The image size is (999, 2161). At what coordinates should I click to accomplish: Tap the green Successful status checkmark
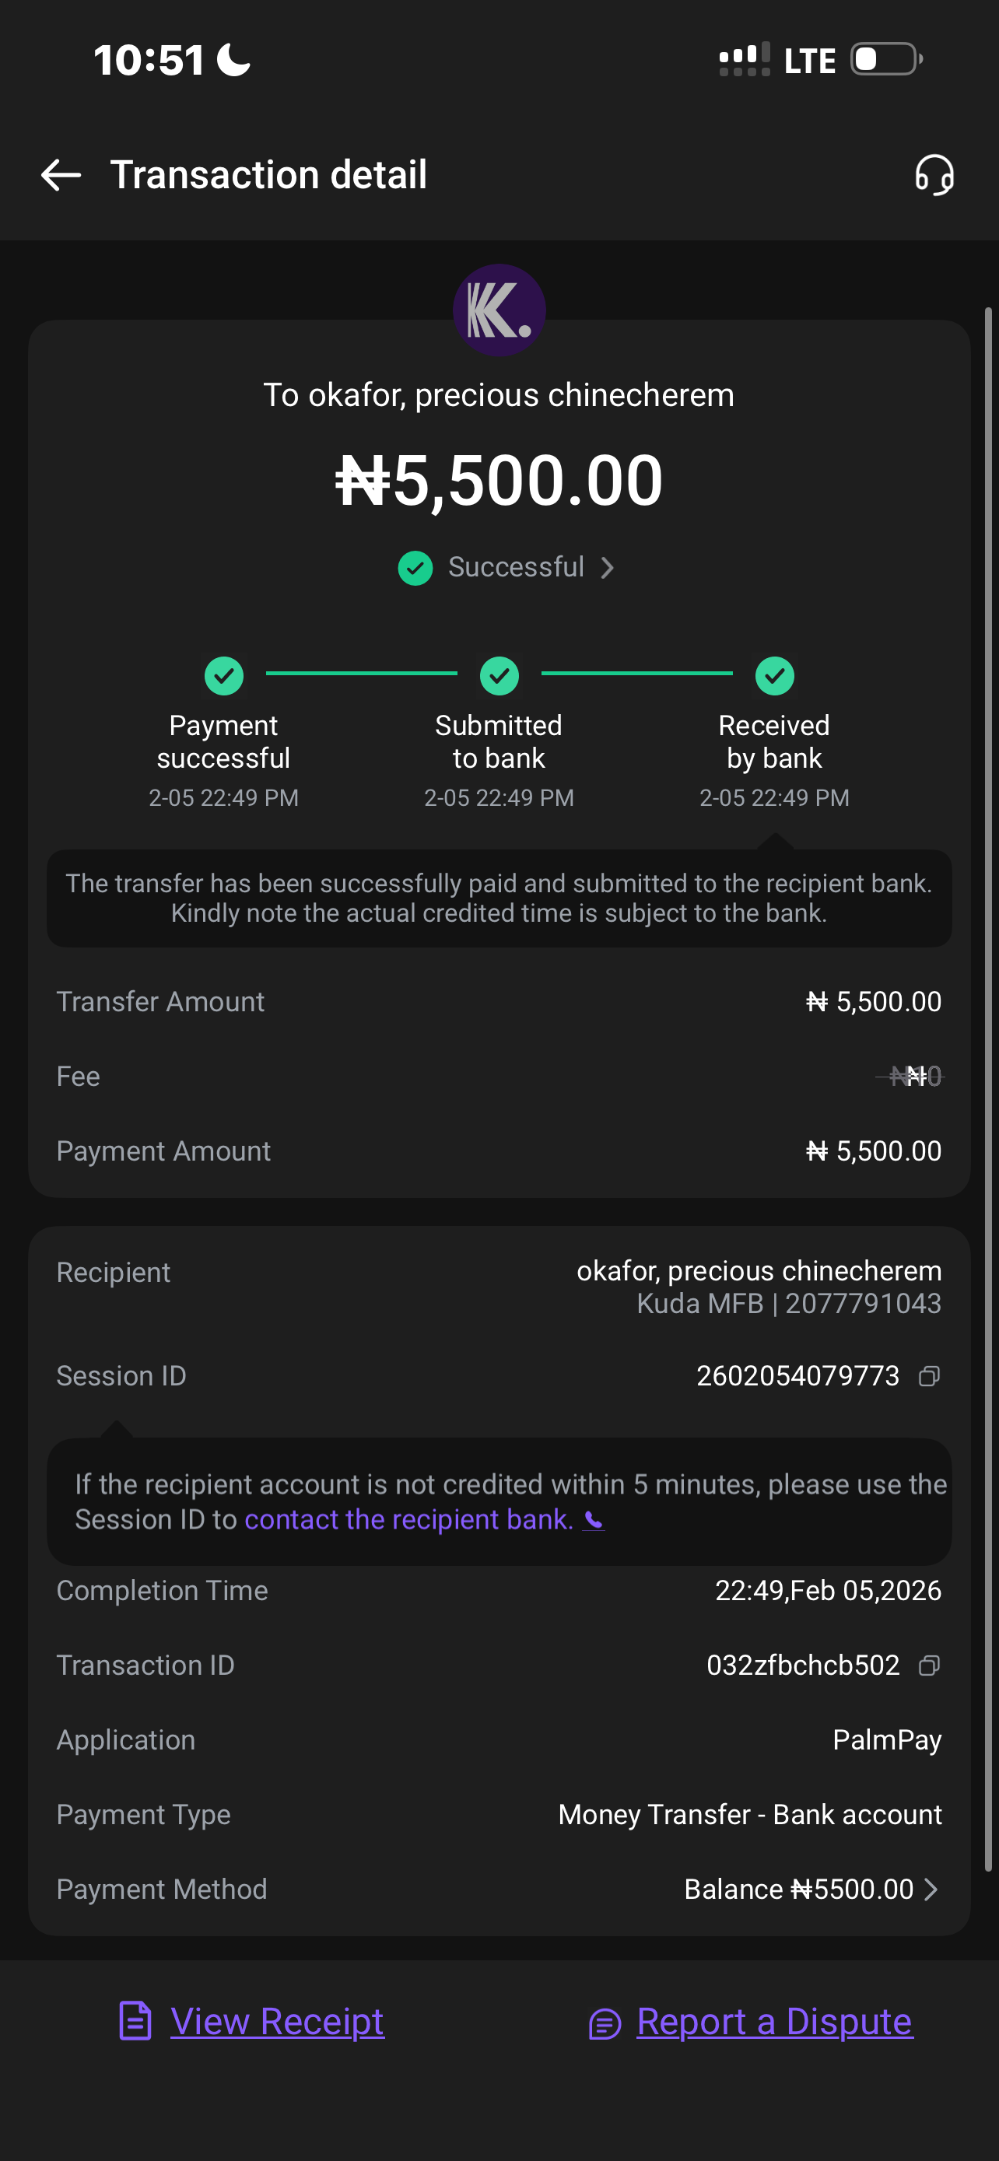point(415,568)
